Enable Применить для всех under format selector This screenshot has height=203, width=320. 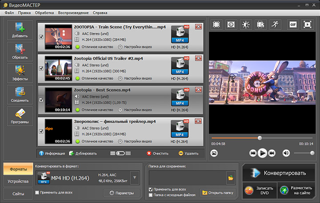pos(37,192)
